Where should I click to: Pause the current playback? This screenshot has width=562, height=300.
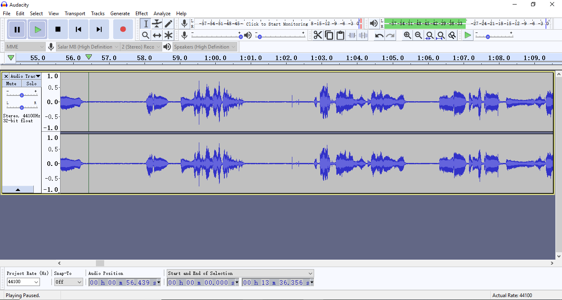[x=16, y=29]
